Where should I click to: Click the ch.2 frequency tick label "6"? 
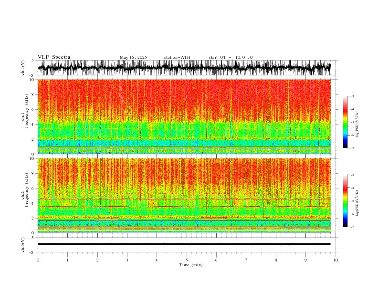[33, 188]
